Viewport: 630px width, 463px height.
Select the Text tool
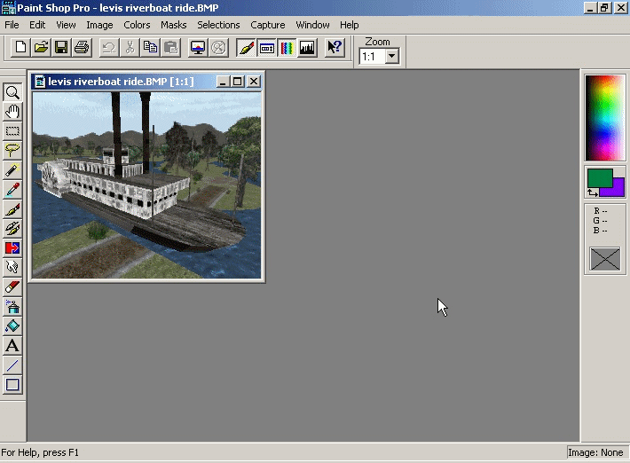coord(12,346)
